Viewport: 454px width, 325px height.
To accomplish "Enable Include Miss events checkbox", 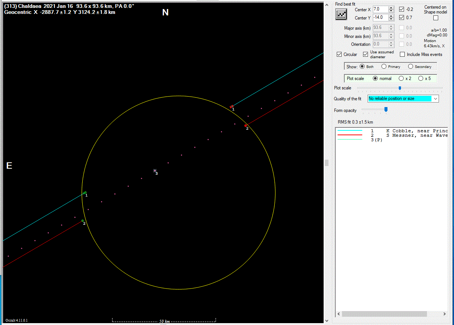I will coord(402,54).
